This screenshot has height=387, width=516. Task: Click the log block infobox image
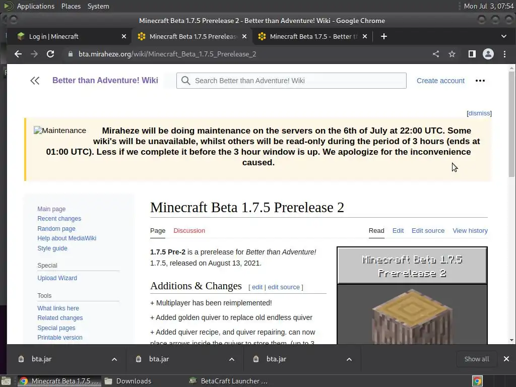point(412,316)
